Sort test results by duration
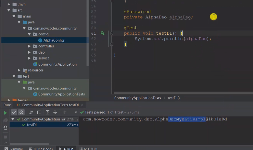The height and width of the screenshot is (150, 253). coord(39,112)
